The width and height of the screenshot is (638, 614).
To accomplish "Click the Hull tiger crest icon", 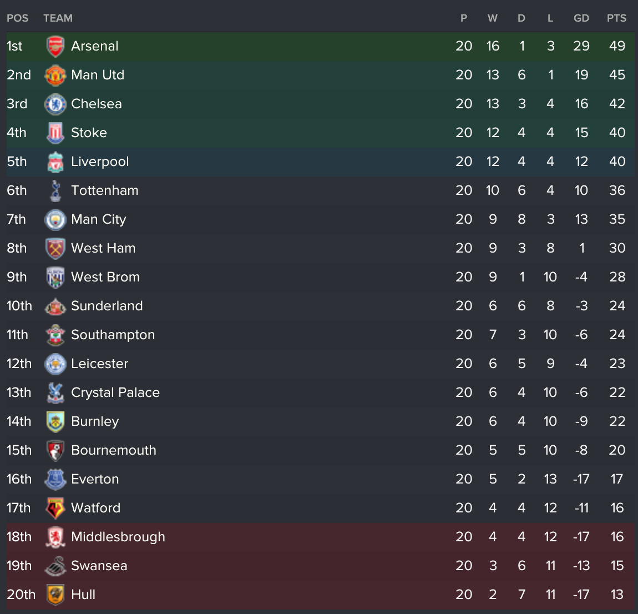I will click(x=55, y=595).
